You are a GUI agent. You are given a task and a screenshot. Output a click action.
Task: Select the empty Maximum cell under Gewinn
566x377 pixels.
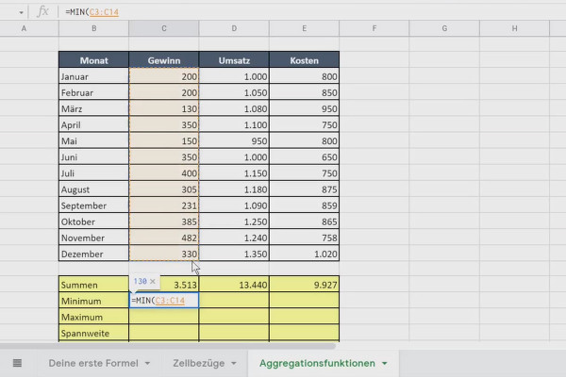click(x=164, y=317)
